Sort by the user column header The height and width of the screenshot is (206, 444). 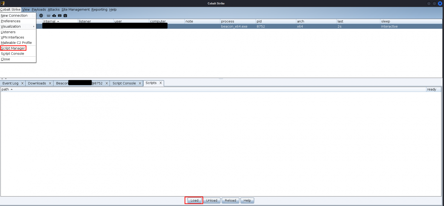[131, 21]
